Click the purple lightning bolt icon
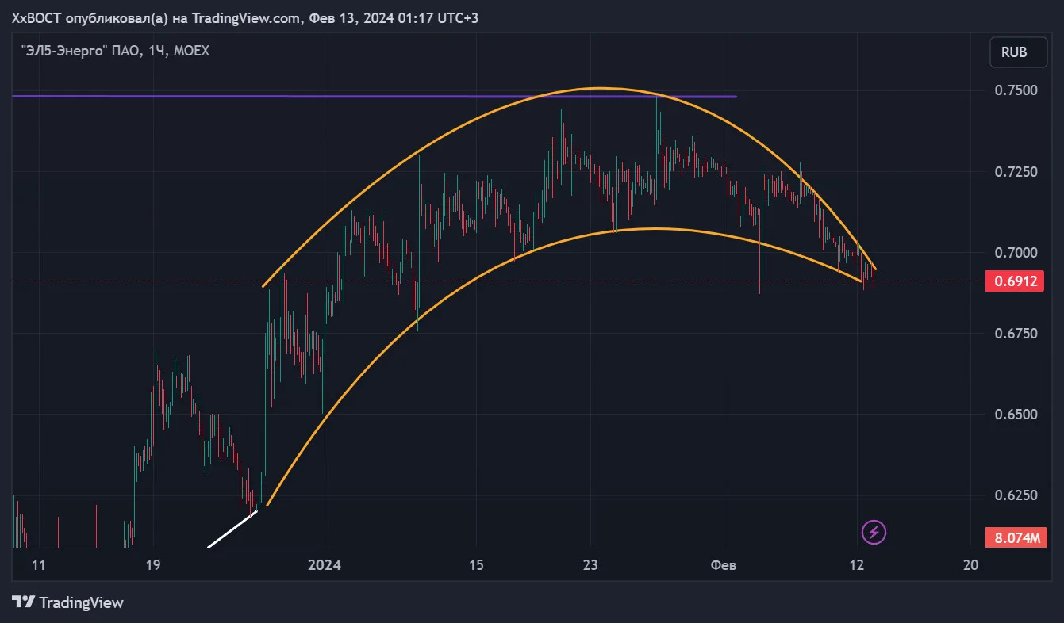Viewport: 1064px width, 623px height. tap(874, 532)
